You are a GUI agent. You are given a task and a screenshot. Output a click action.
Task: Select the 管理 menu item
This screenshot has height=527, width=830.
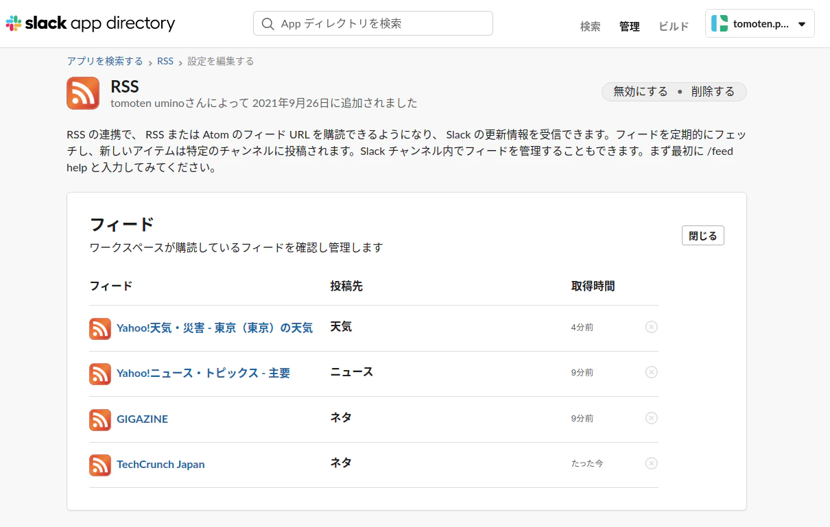[629, 27]
